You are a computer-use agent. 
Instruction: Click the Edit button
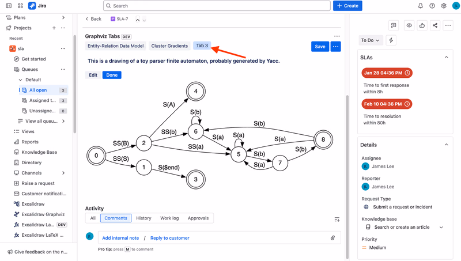click(x=93, y=75)
